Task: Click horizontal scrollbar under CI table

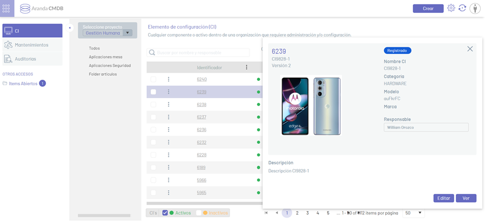Action: pyautogui.click(x=204, y=204)
